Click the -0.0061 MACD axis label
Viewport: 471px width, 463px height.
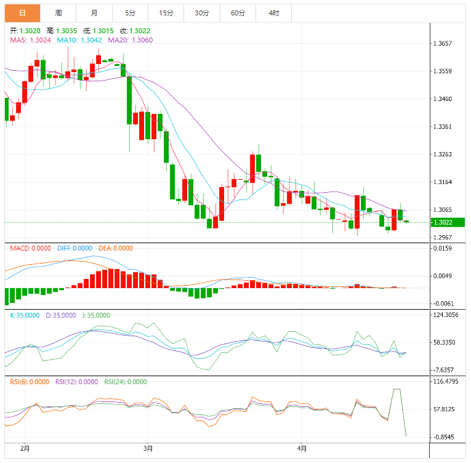443,304
